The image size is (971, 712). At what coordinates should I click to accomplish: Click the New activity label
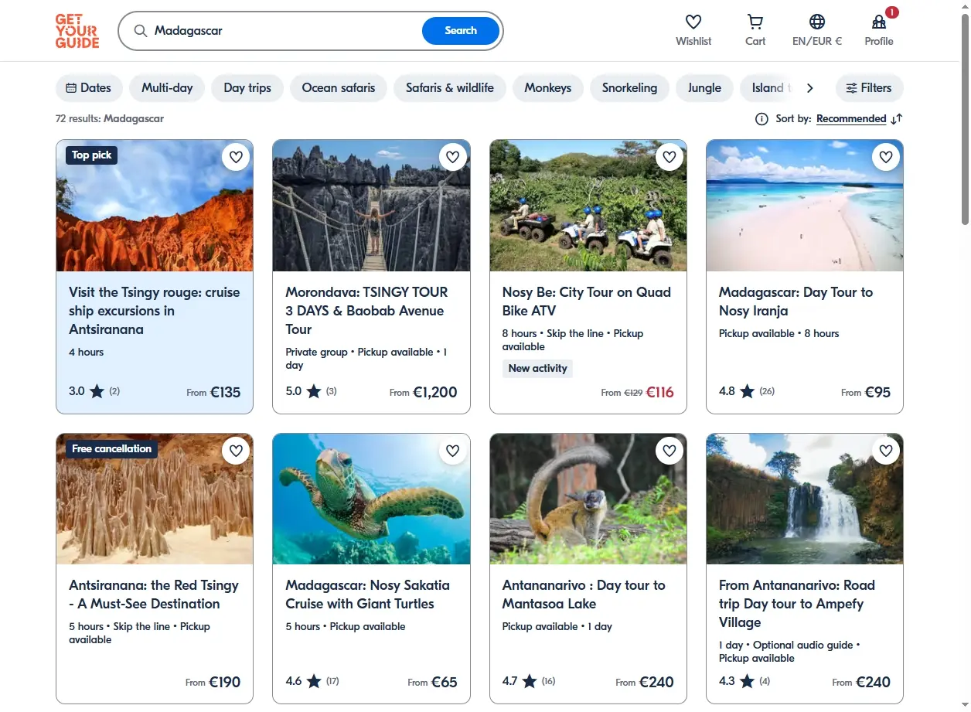(538, 369)
